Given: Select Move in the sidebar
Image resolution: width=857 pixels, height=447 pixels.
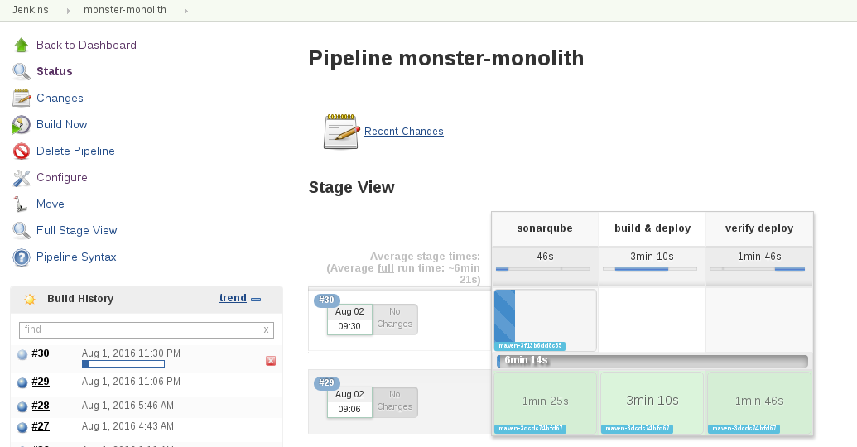Looking at the screenshot, I should click(50, 204).
